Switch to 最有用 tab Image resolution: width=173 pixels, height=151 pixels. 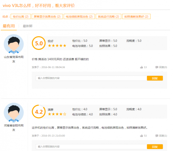(x=9, y=26)
